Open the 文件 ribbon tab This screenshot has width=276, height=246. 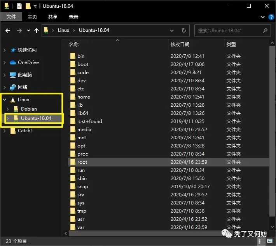tap(11, 17)
